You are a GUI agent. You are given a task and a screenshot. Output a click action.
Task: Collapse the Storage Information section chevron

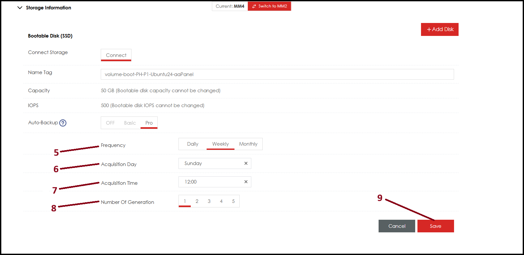pyautogui.click(x=20, y=8)
